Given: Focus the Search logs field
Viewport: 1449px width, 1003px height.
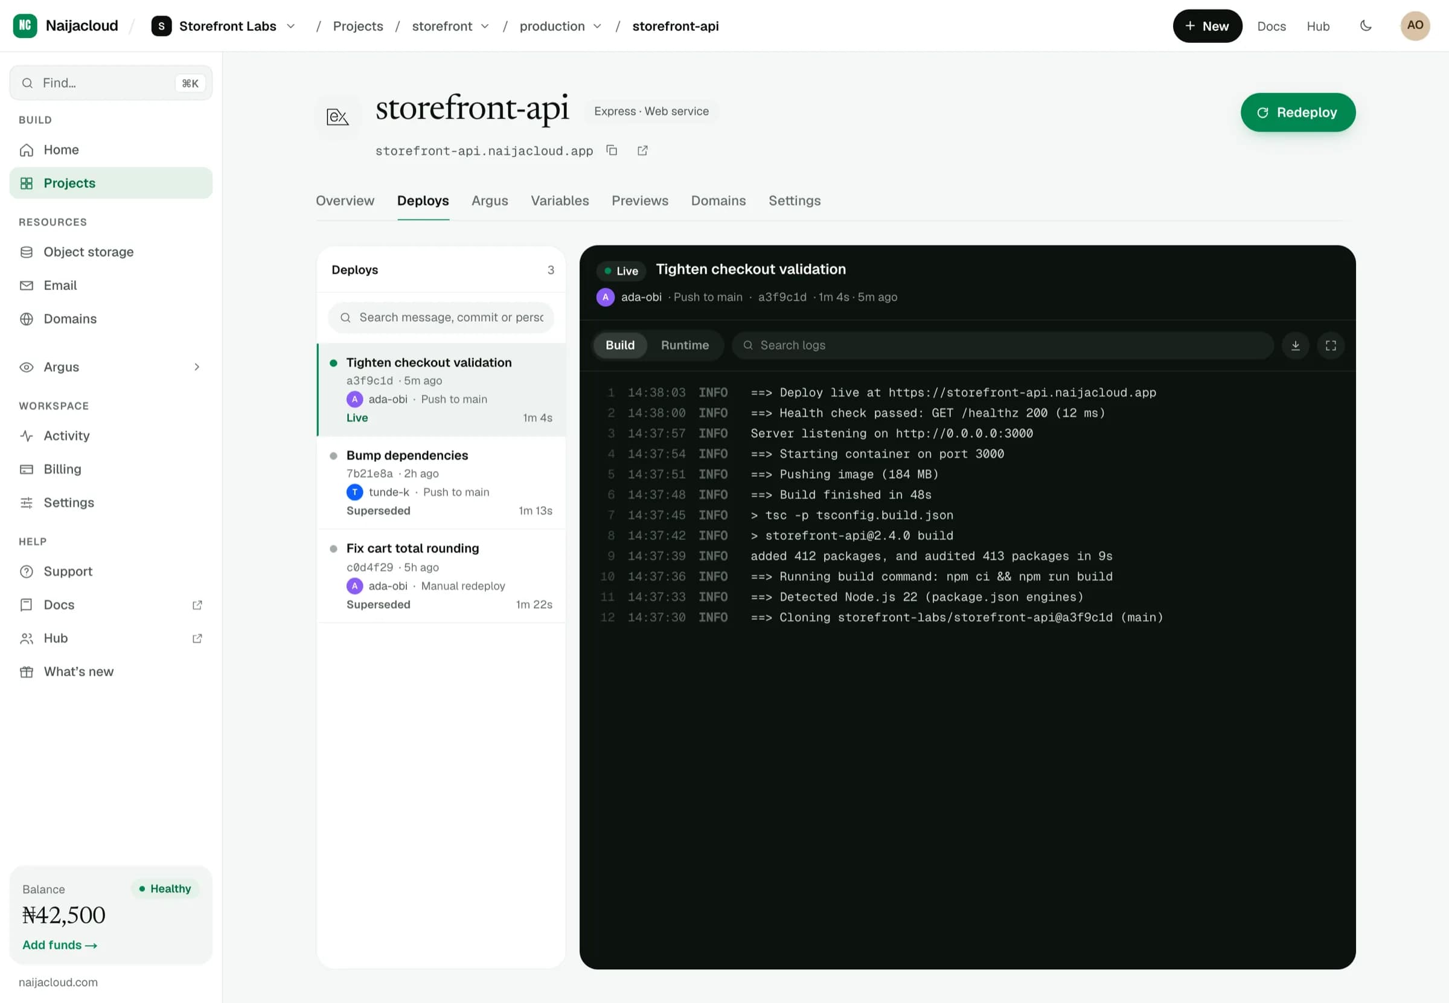Looking at the screenshot, I should pyautogui.click(x=1002, y=345).
